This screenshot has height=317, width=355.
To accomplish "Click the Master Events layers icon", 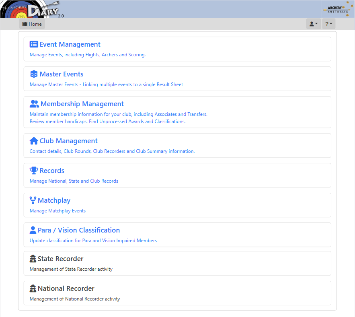I will coord(34,74).
